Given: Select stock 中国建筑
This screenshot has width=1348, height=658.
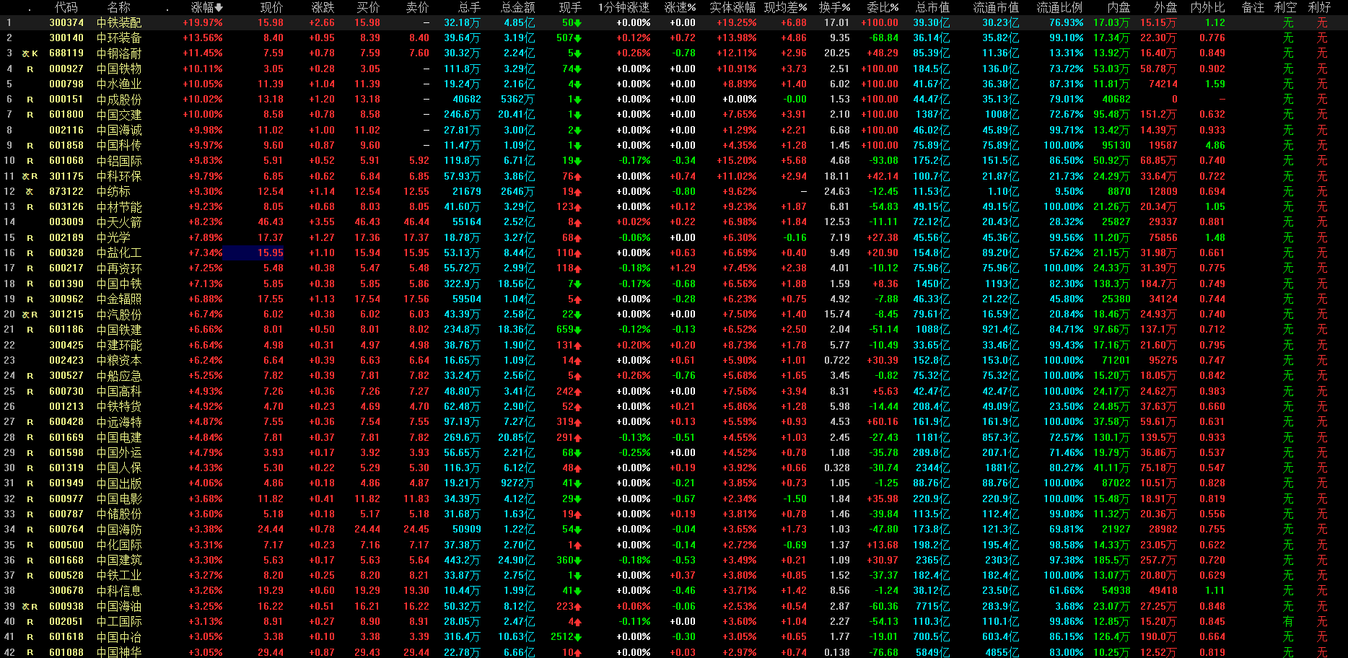Looking at the screenshot, I should [119, 560].
